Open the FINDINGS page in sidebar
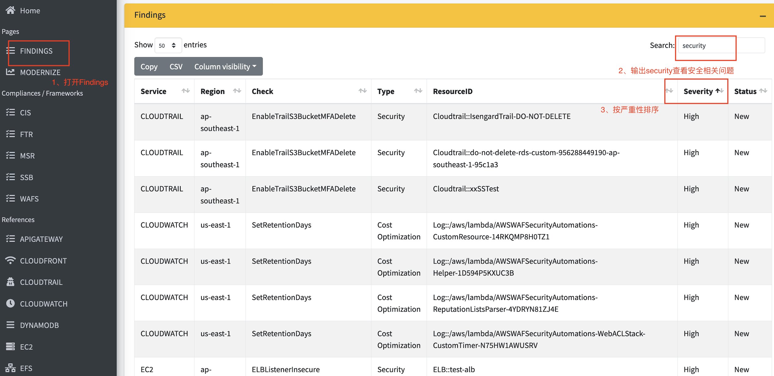 (36, 51)
